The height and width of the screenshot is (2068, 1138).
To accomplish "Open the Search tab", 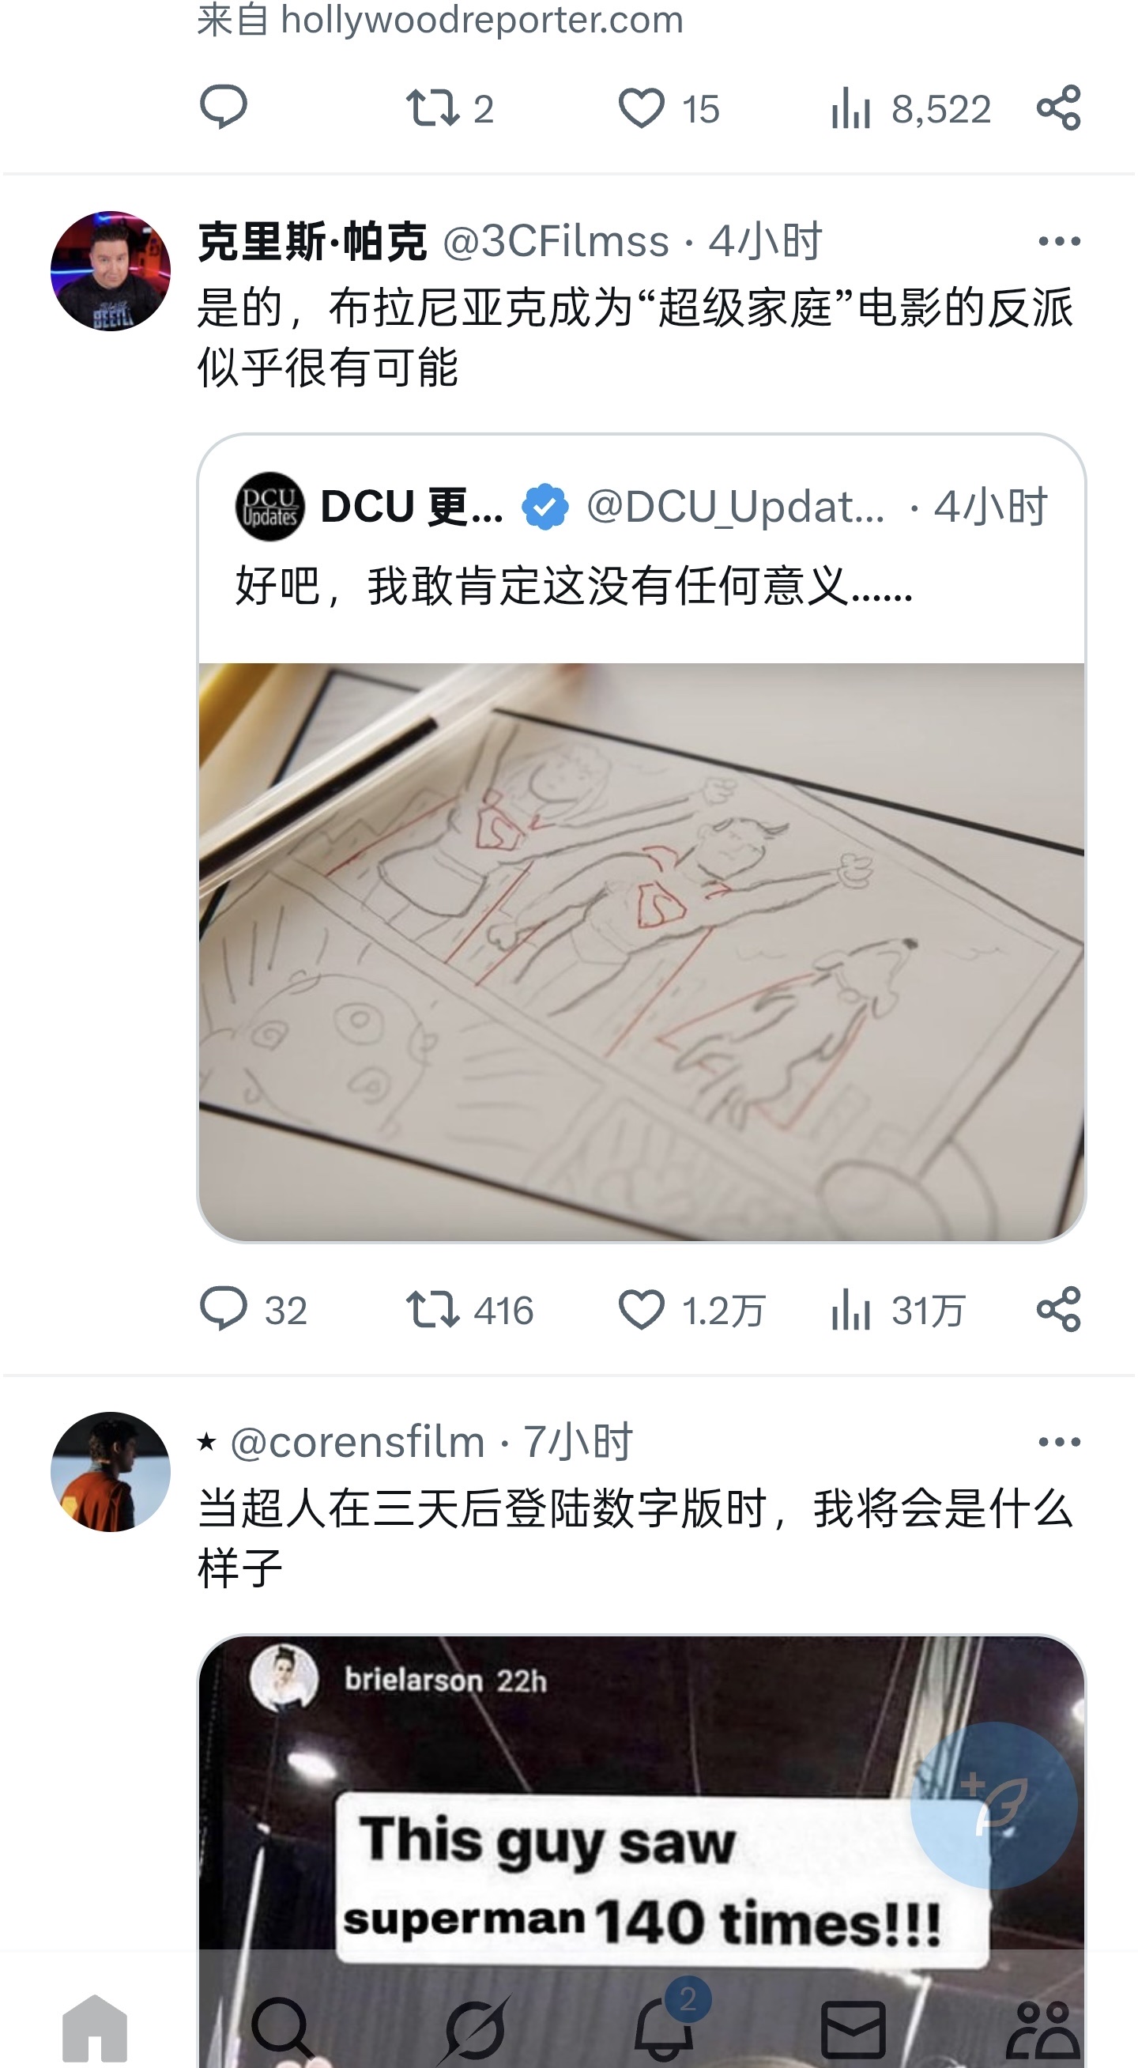I will click(282, 2027).
